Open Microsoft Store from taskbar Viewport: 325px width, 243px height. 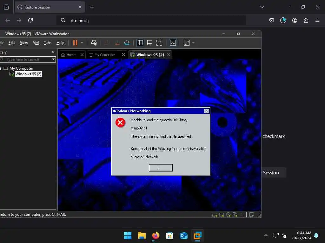click(x=169, y=235)
